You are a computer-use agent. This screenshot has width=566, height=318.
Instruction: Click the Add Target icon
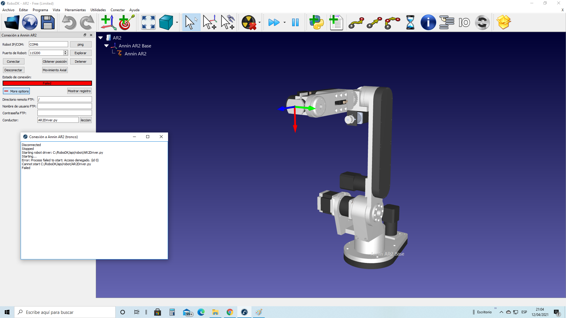[126, 22]
